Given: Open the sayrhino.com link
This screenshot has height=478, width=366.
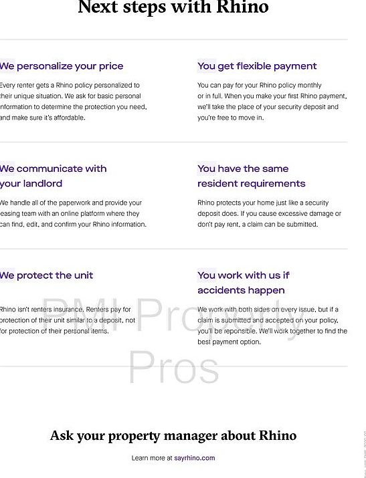Looking at the screenshot, I should click(x=194, y=458).
